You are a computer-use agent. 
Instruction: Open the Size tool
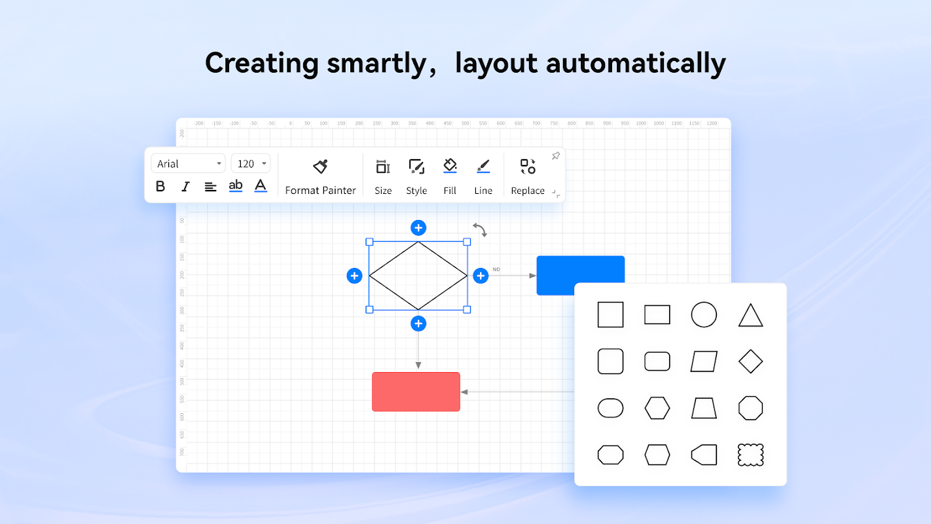pos(383,177)
